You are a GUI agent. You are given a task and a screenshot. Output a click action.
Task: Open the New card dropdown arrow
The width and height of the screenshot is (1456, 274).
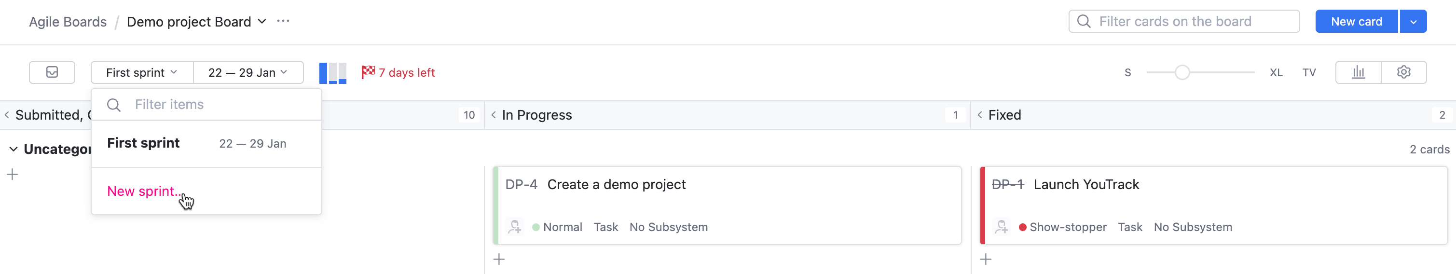pyautogui.click(x=1413, y=22)
